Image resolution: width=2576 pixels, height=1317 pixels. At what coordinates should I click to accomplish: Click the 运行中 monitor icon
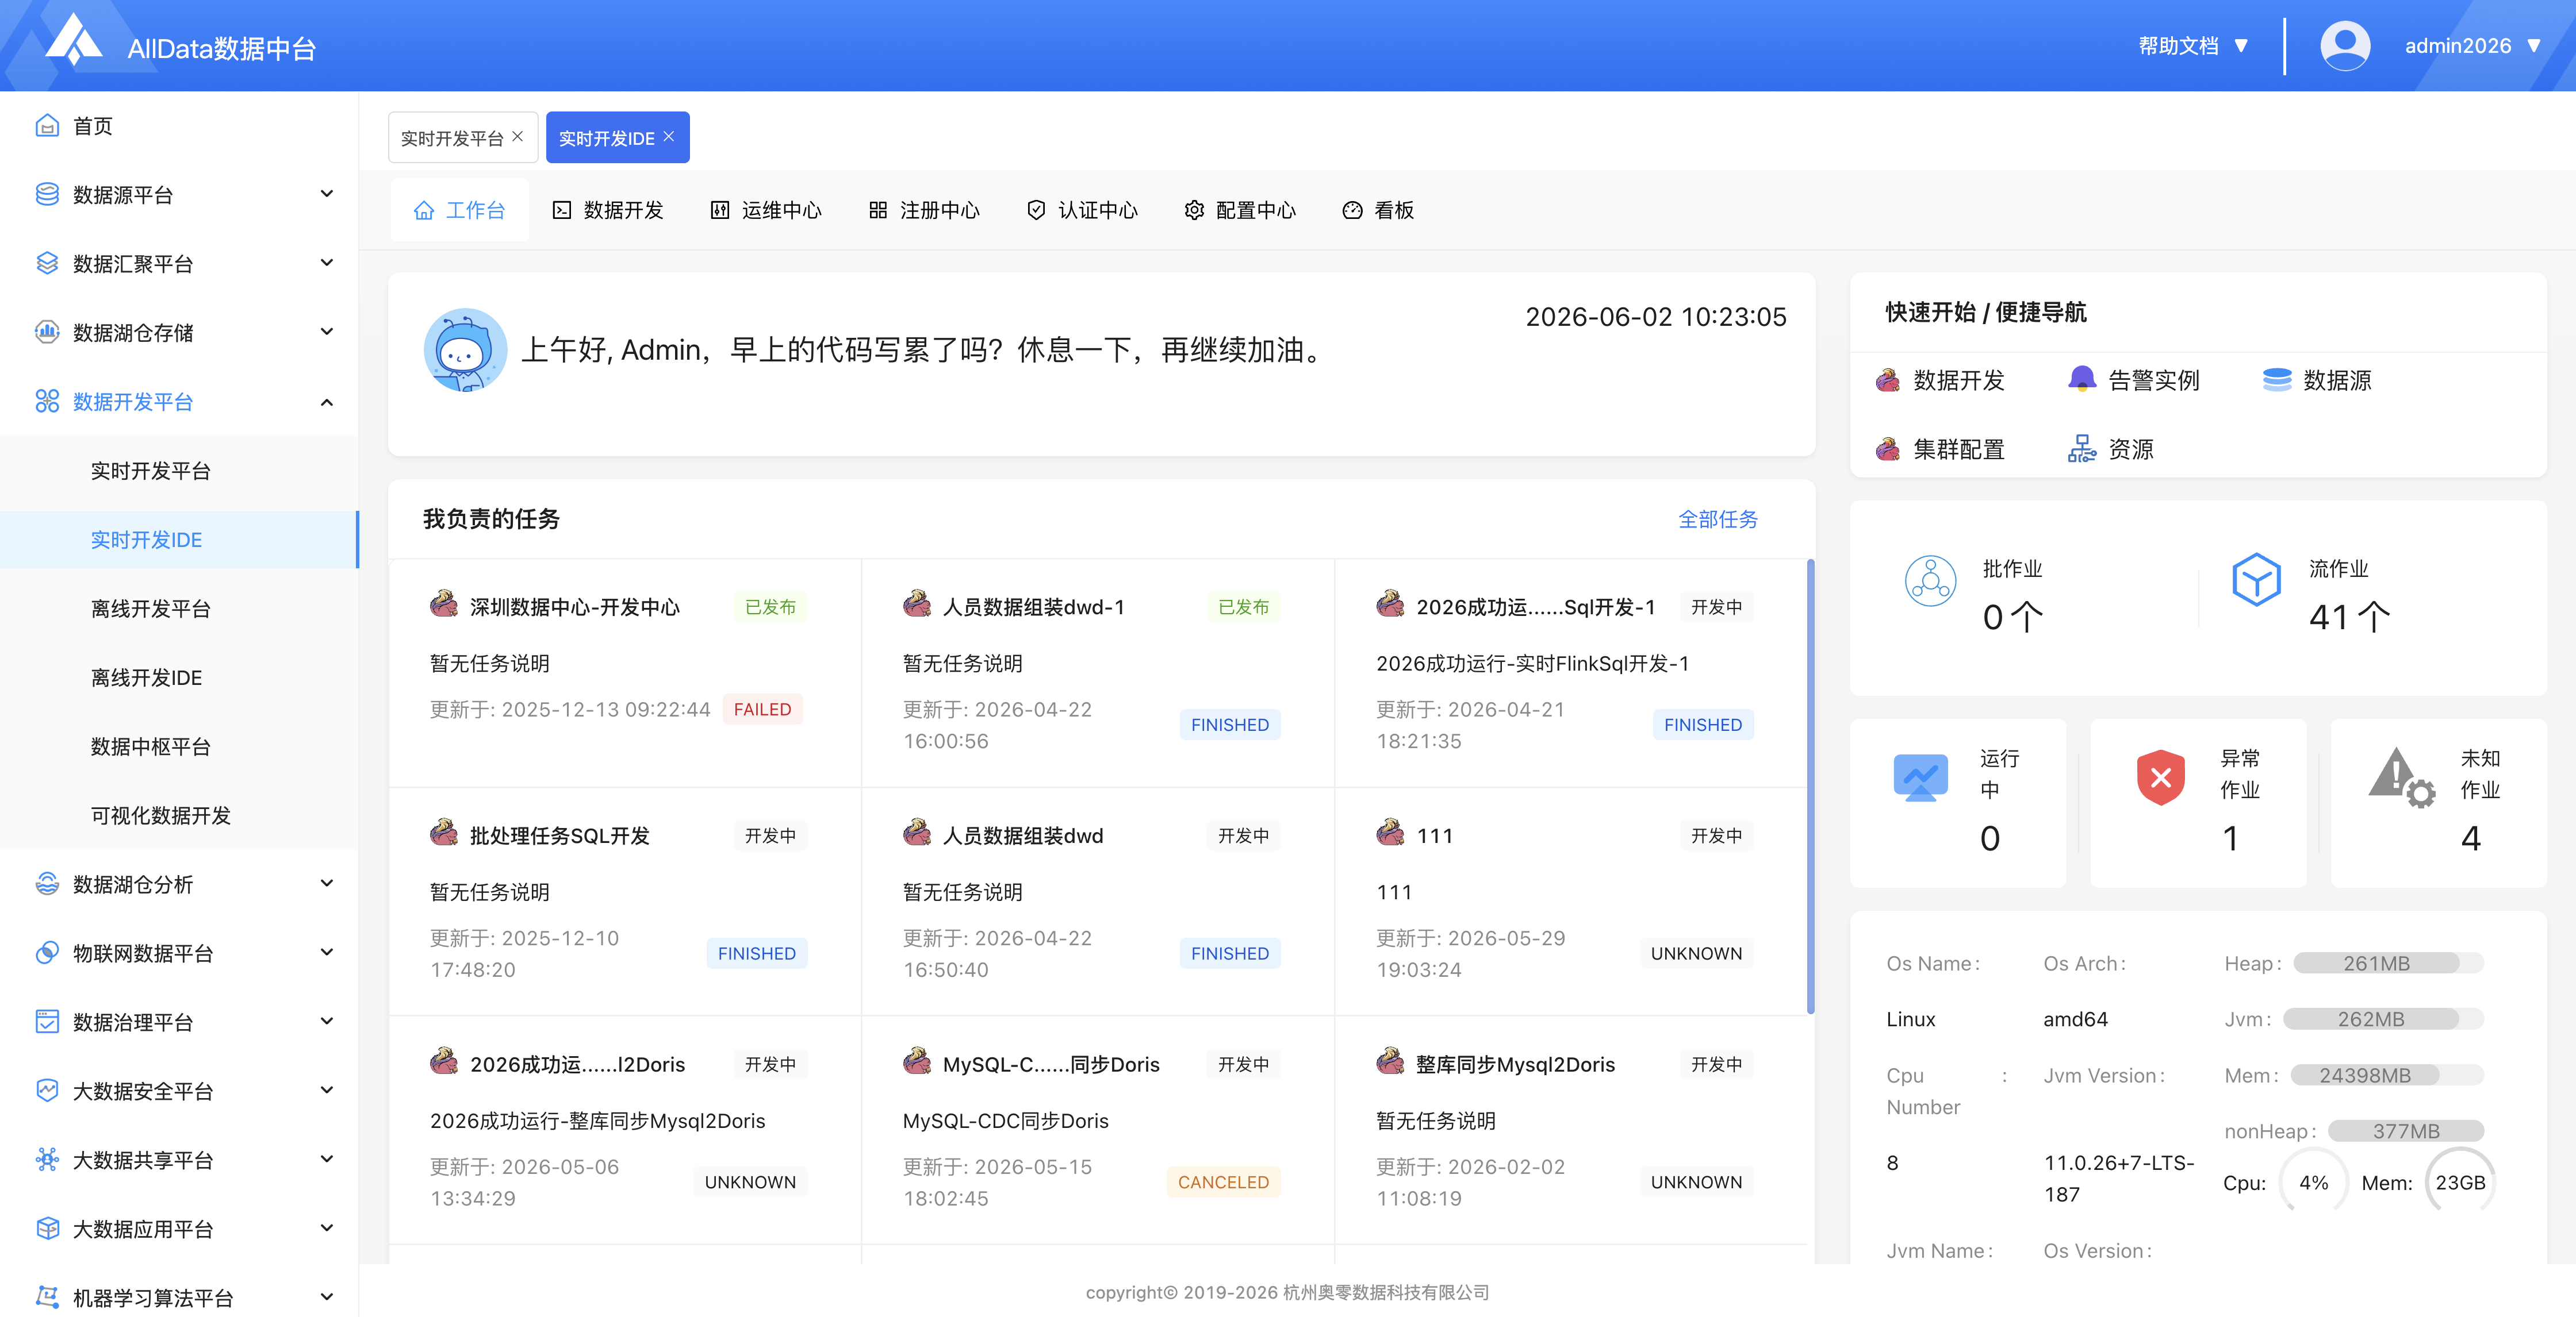point(1920,779)
